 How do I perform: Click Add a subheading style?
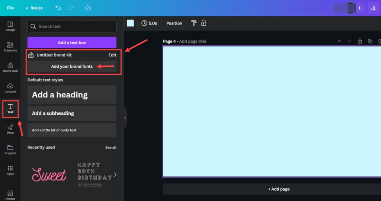coord(72,113)
